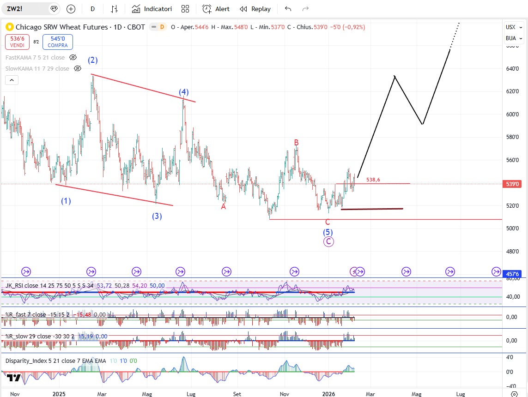
Task: Toggle the delayed data D badge
Action: pyautogui.click(x=162, y=27)
